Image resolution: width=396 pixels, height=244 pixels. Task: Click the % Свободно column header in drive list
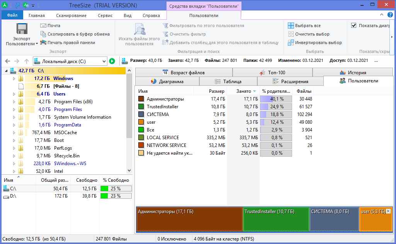[116, 180]
